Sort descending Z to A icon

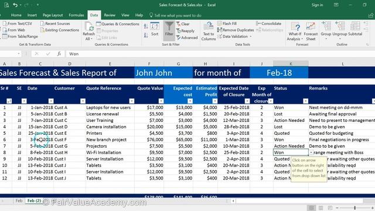(146, 35)
